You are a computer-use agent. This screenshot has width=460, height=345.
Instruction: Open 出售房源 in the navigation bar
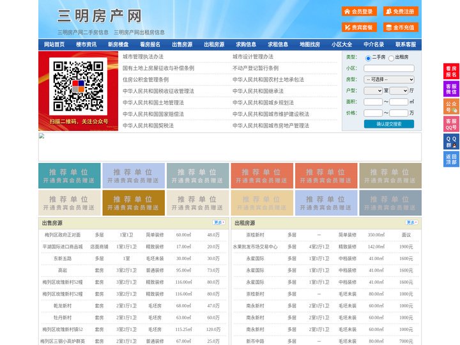click(x=182, y=45)
